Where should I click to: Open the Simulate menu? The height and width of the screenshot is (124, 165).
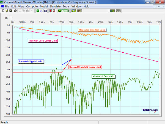(55, 6)
